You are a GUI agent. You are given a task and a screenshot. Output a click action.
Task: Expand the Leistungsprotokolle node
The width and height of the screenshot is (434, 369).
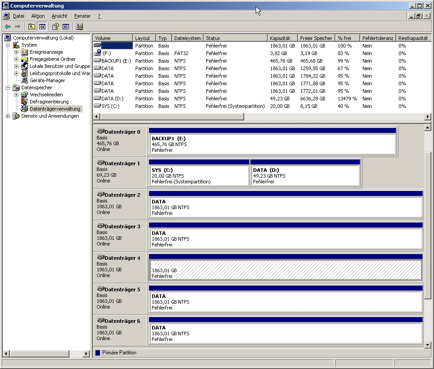[16, 73]
